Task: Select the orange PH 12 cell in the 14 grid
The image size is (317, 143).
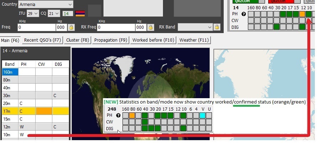Action: pyautogui.click(x=302, y=14)
